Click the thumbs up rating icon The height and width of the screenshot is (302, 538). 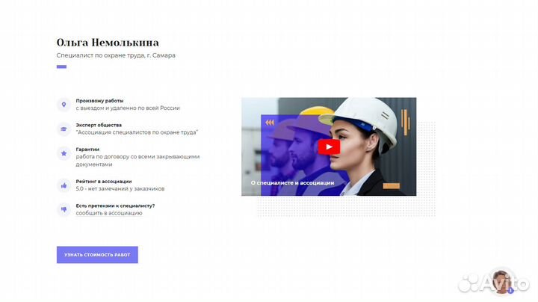tap(64, 185)
